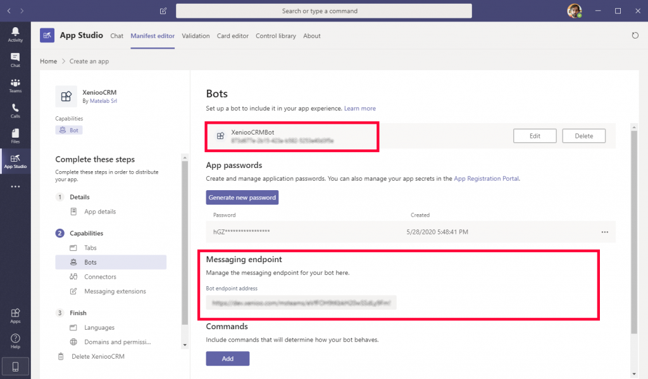Reload the App Studio tab via refresh icon
Image resolution: width=648 pixels, height=379 pixels.
635,35
